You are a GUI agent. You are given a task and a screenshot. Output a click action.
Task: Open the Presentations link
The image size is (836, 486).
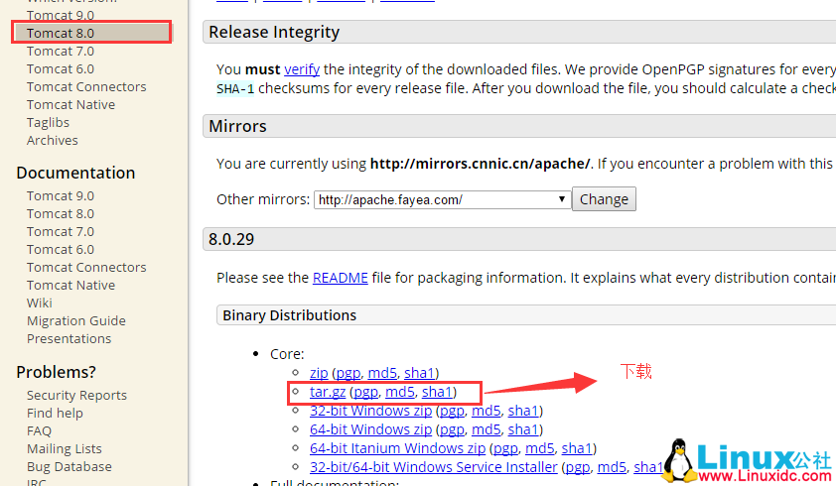coord(69,339)
